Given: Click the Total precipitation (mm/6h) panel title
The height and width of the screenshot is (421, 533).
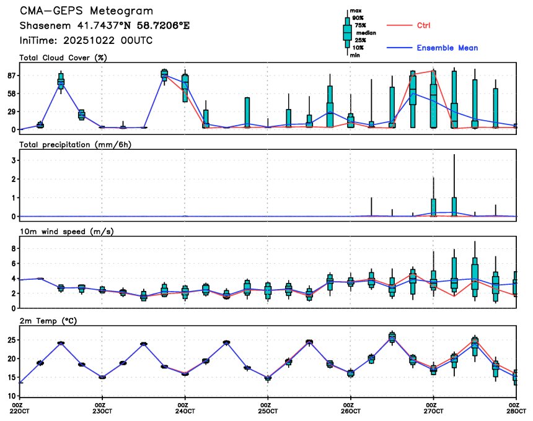Looking at the screenshot, I should (75, 145).
